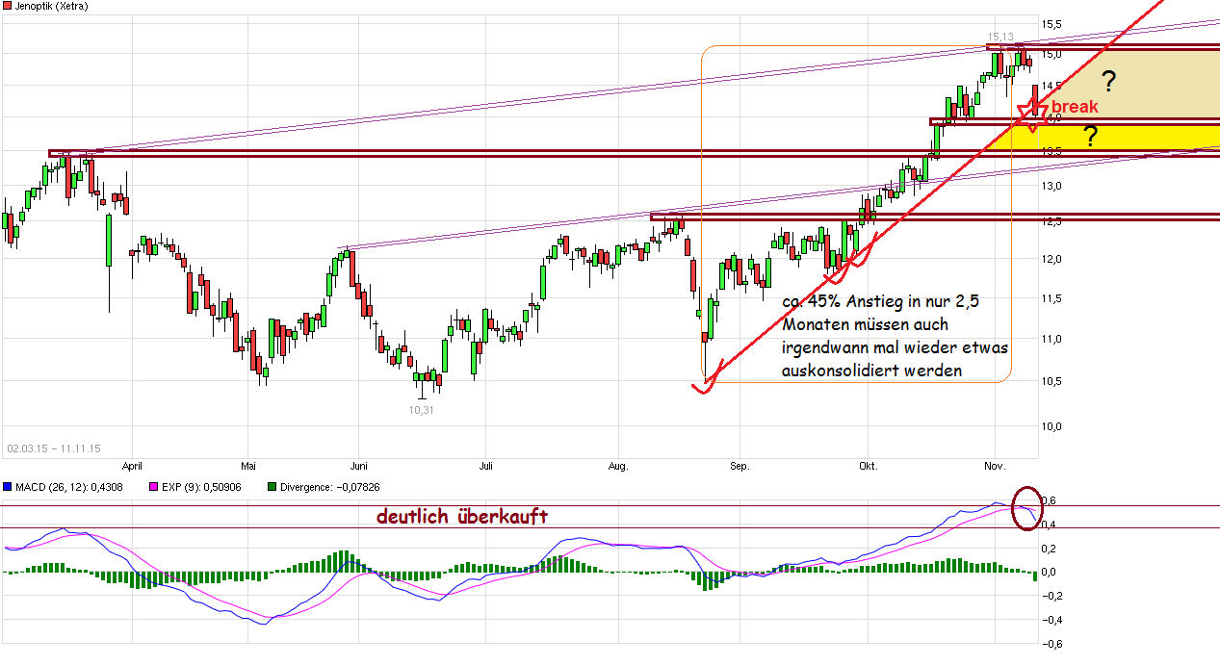Click the 15,13 high price marker
The height and width of the screenshot is (665, 1220).
(1001, 36)
